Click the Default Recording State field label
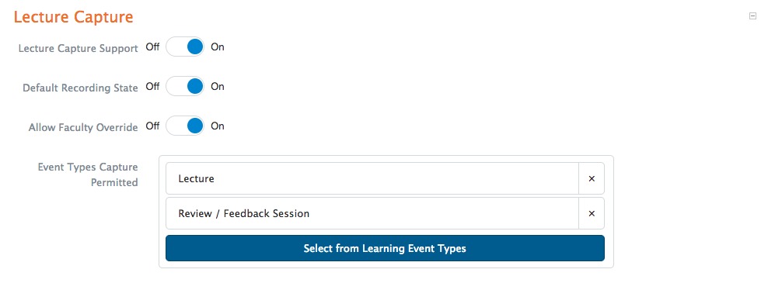Screen dimensions: 768x283 coord(80,88)
